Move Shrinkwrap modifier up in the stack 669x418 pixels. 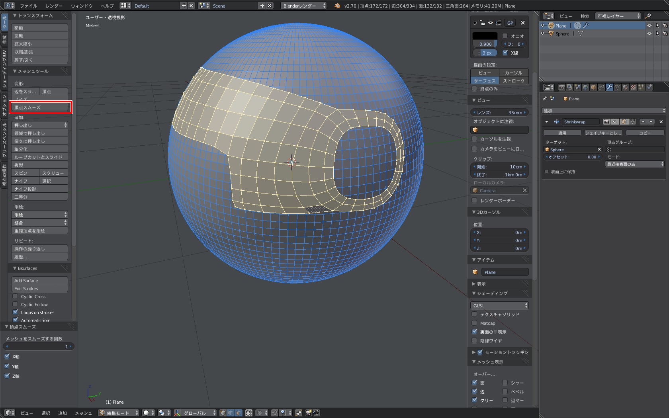(643, 122)
